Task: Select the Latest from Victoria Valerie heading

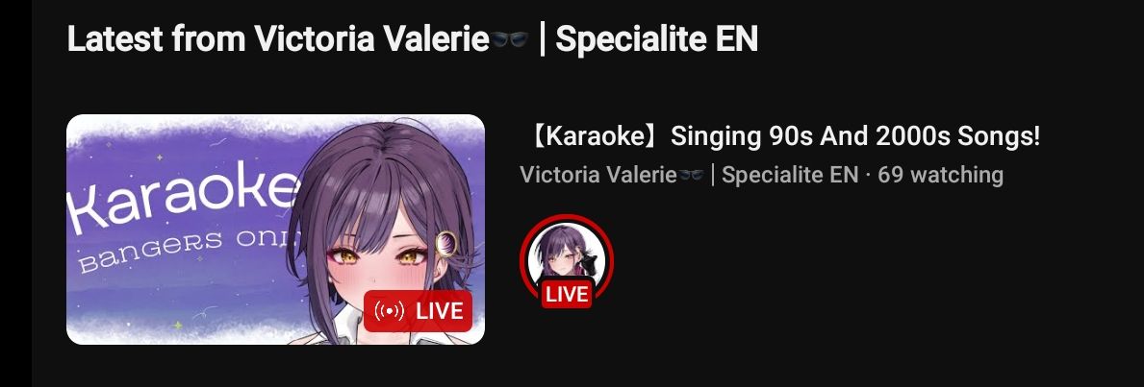Action: (412, 39)
